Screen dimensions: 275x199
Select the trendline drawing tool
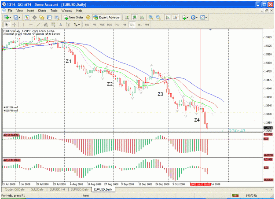38,25
